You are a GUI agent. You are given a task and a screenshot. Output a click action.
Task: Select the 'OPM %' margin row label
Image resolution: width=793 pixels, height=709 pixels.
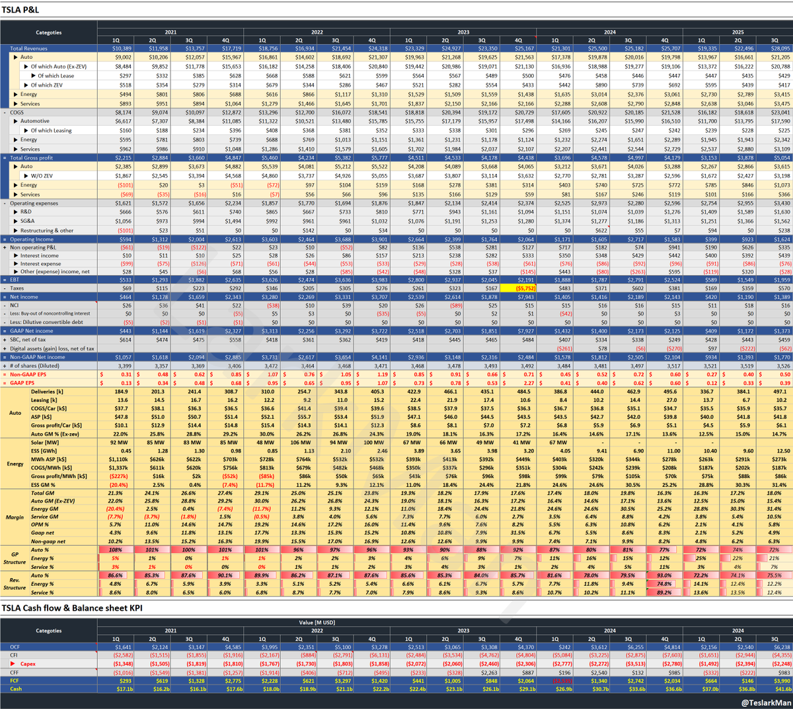click(40, 524)
